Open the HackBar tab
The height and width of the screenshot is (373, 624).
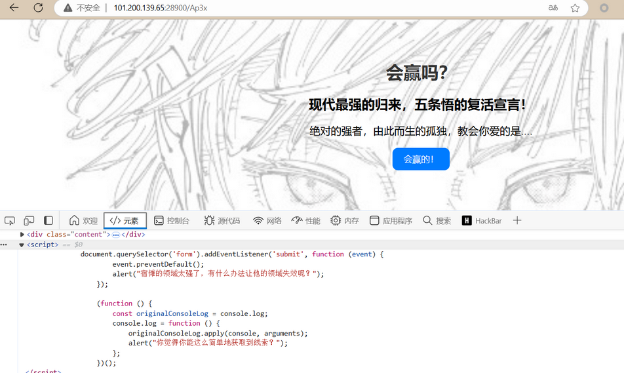(482, 220)
